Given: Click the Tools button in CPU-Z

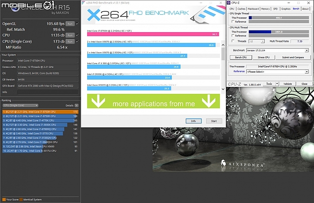Looking at the screenshot, I should click(269, 84).
